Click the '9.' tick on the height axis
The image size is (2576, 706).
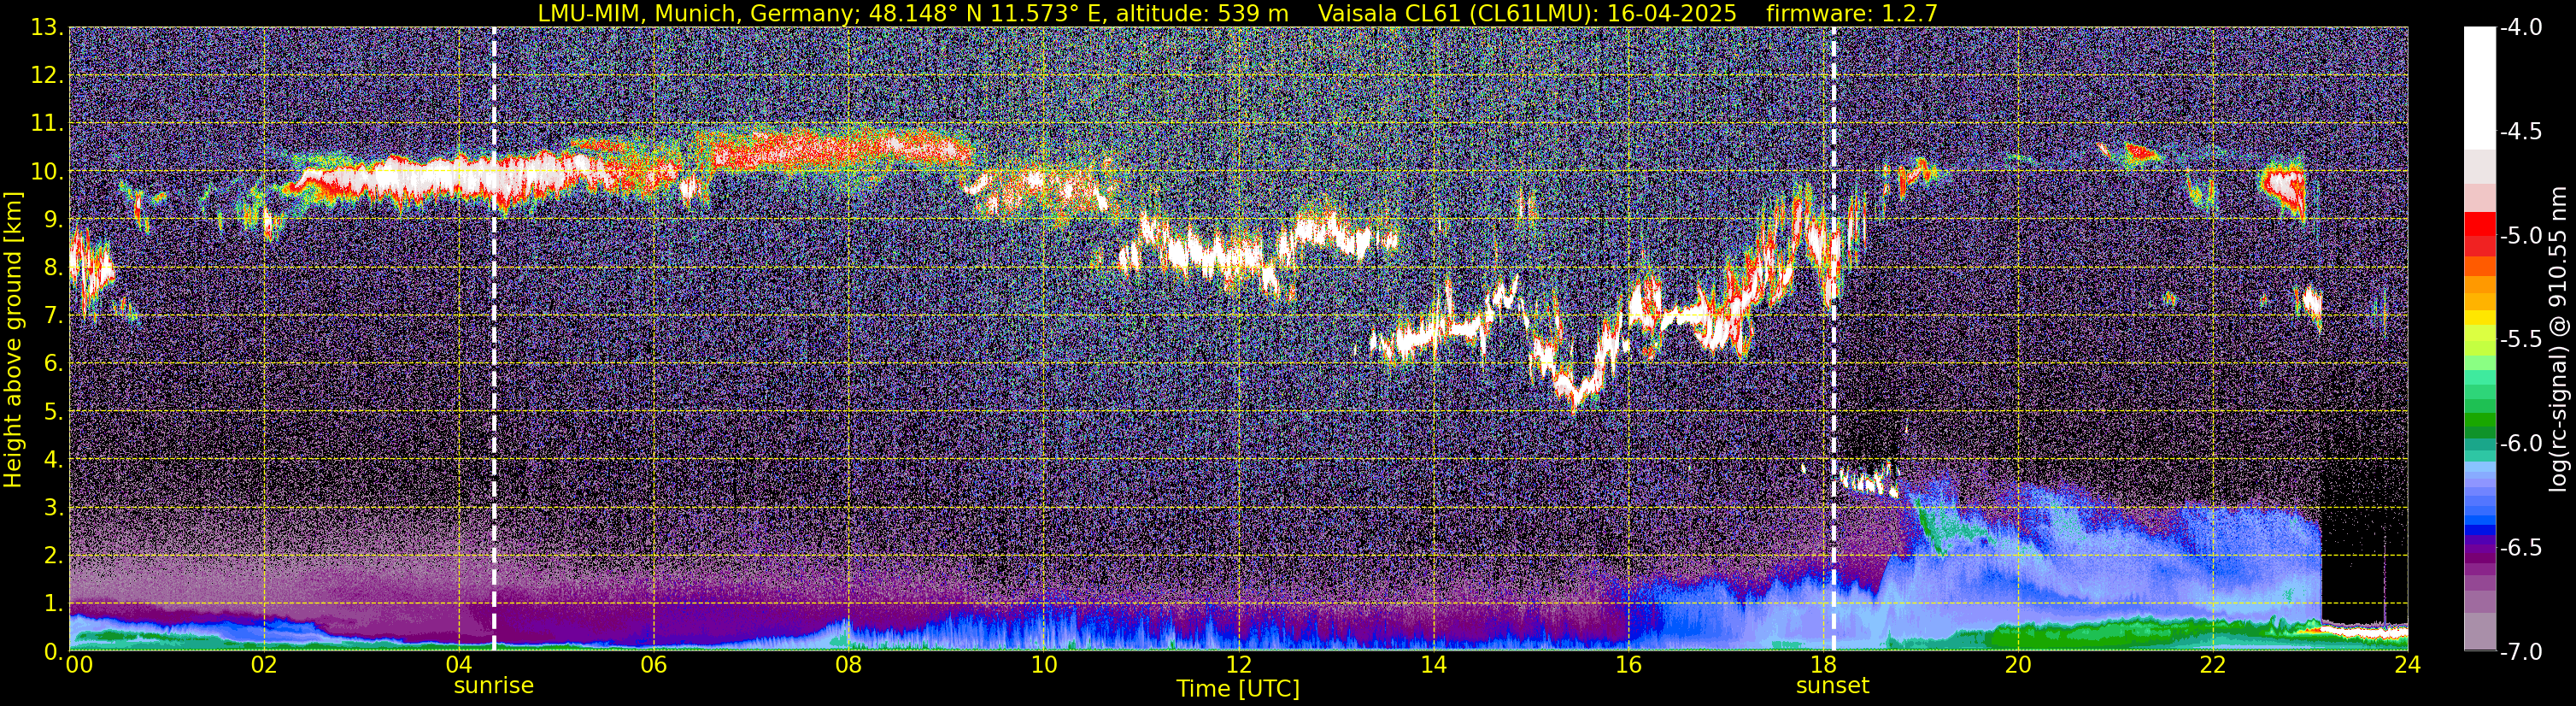[54, 220]
